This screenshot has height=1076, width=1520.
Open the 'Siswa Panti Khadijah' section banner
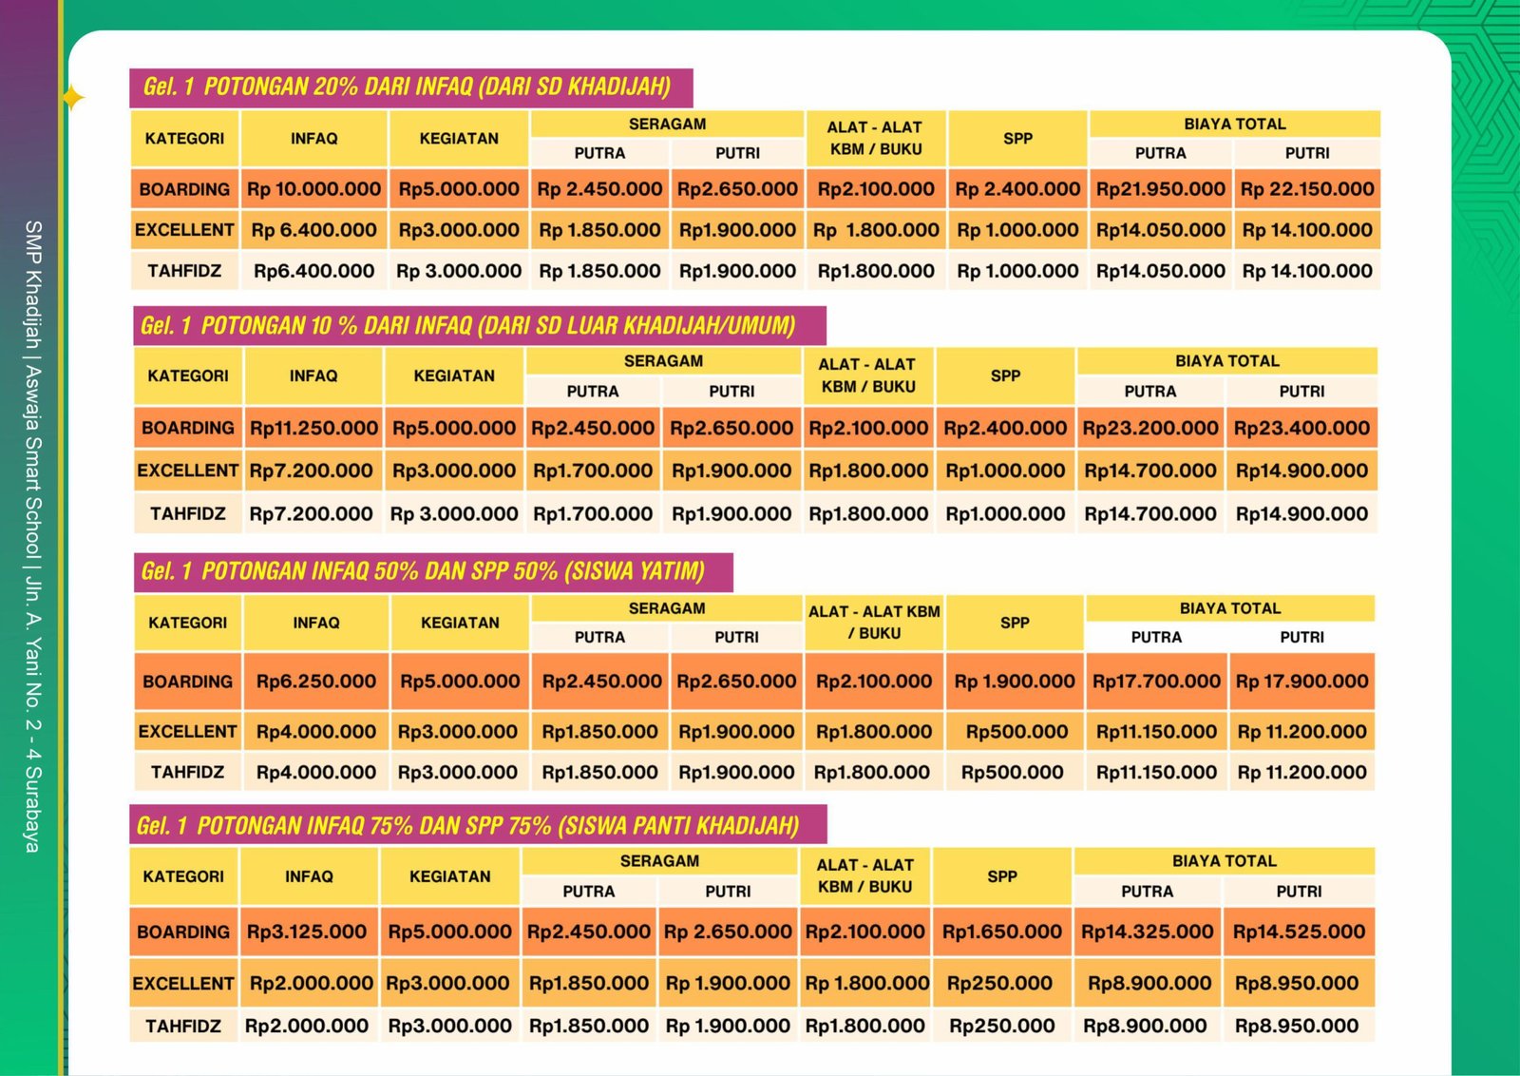[477, 825]
